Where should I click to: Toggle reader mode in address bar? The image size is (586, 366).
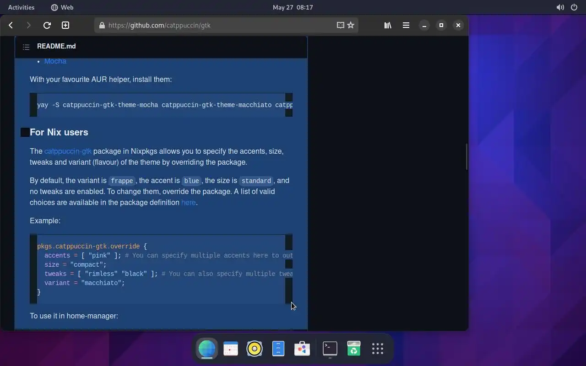pyautogui.click(x=341, y=25)
